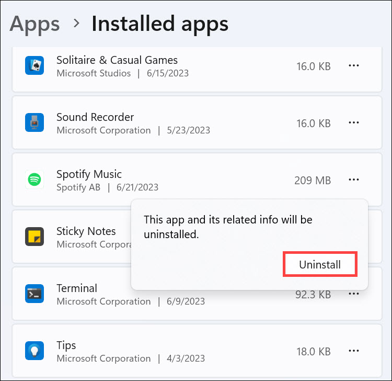
Task: Click the Spotify Music app icon
Action: pyautogui.click(x=34, y=180)
